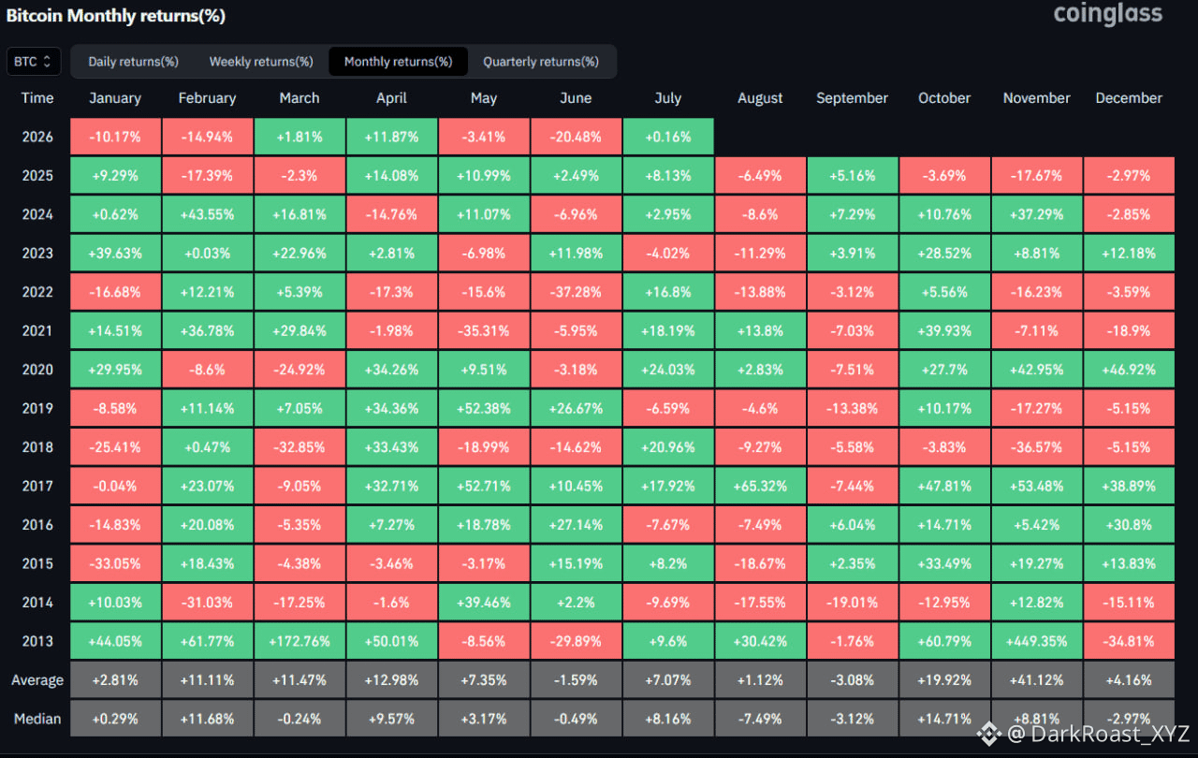
Task: Switch to Daily returns(%) tab
Action: point(133,62)
